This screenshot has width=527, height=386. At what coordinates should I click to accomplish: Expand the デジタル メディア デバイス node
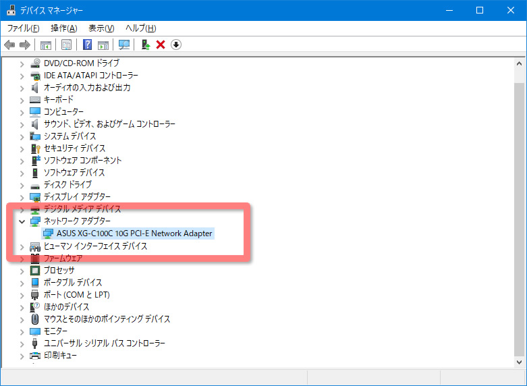point(22,209)
